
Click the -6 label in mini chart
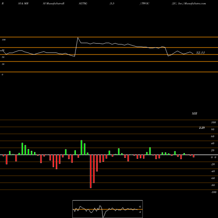pos(140,207)
